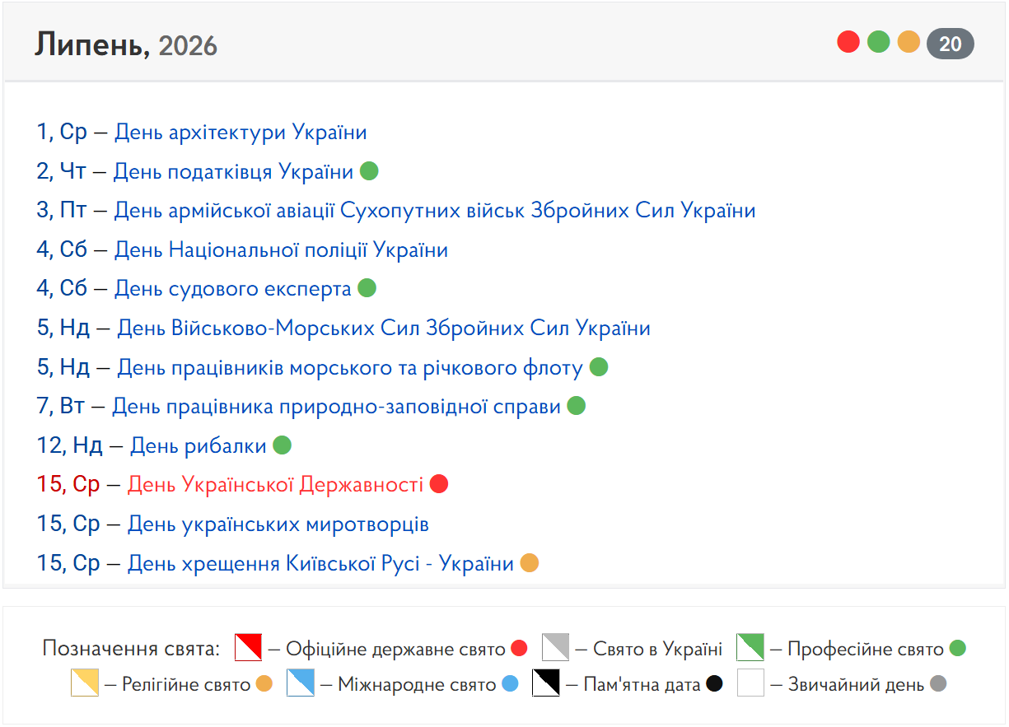Click the yellow legend swatch for "Релігійне свято"
The width and height of the screenshot is (1009, 727).
(85, 683)
